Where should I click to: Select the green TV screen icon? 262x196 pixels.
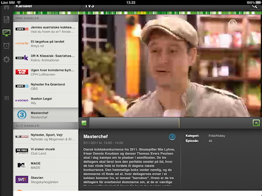coord(6,33)
